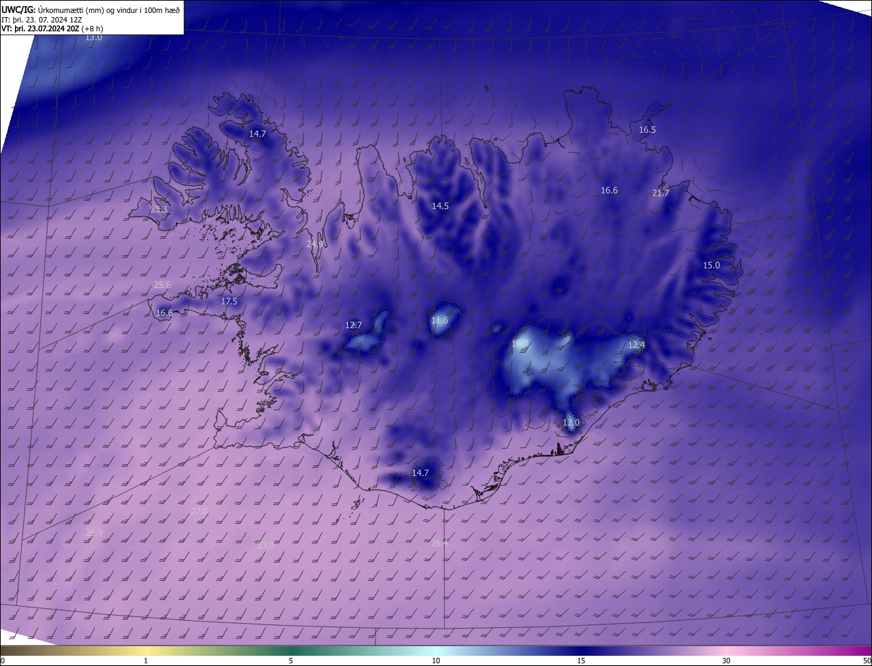Click the colour scale tick label 5
This screenshot has width=872, height=666.
coord(291,661)
